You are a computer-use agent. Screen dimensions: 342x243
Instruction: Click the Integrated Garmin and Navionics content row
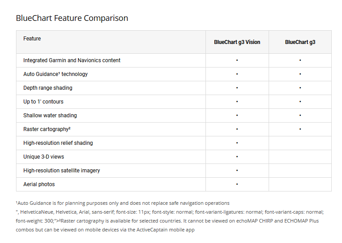pyautogui.click(x=72, y=60)
